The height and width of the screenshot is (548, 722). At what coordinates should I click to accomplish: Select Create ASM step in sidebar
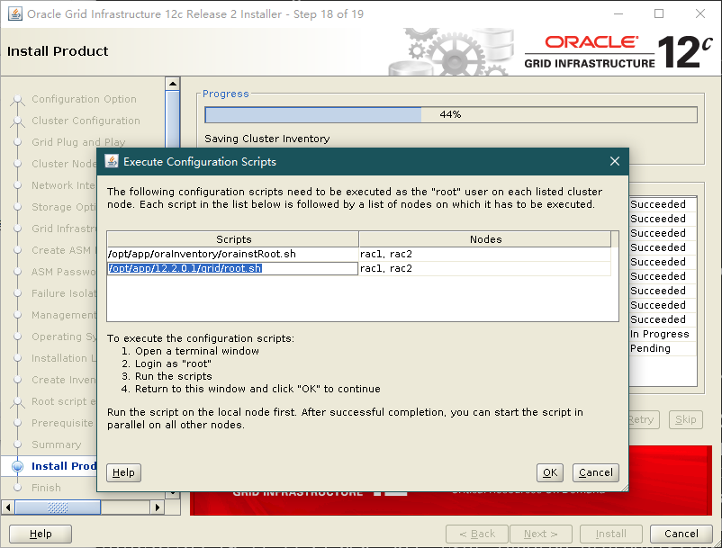[64, 250]
